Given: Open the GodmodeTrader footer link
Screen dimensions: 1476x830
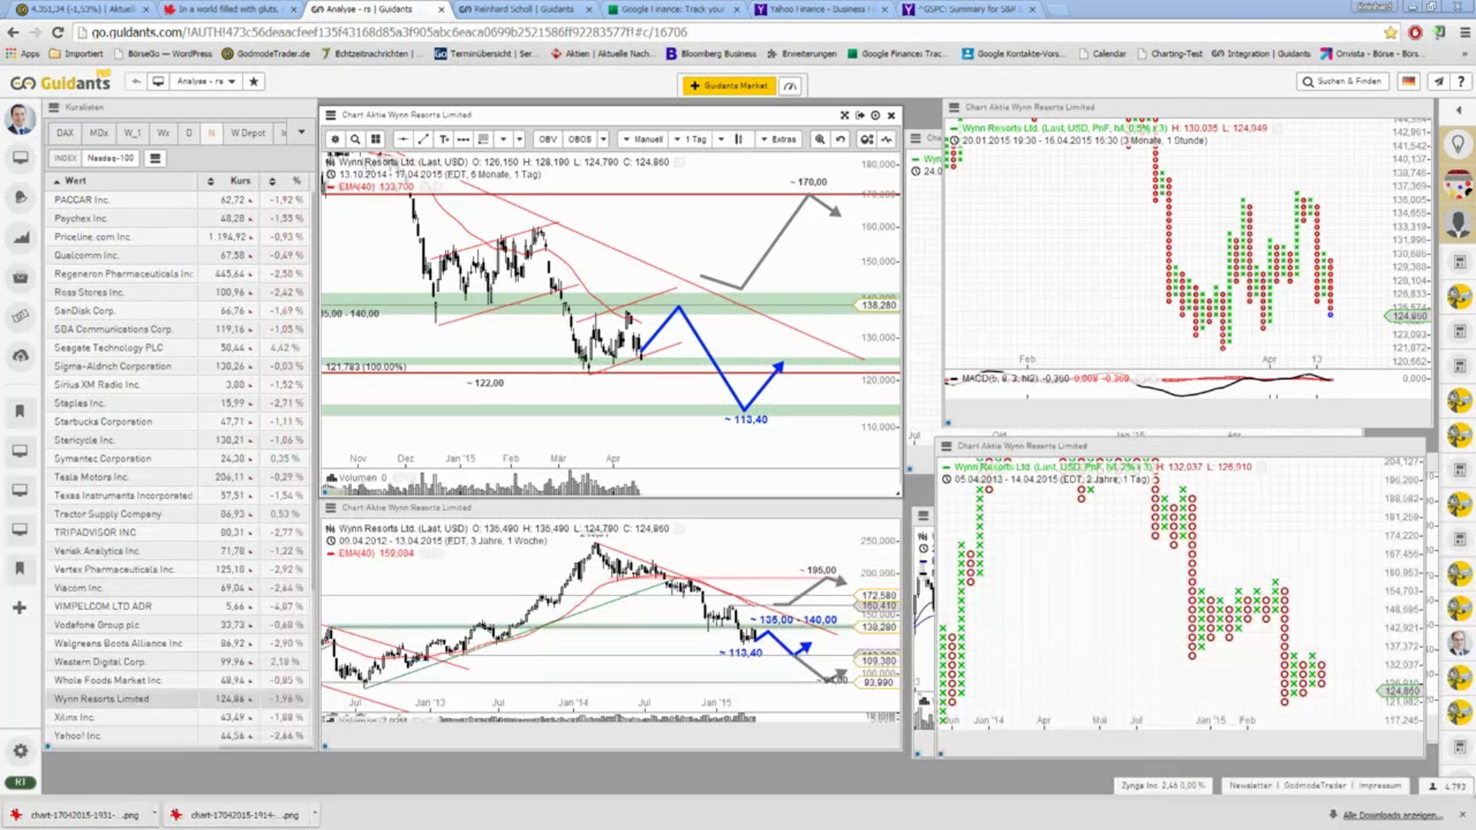Looking at the screenshot, I should click(1314, 786).
